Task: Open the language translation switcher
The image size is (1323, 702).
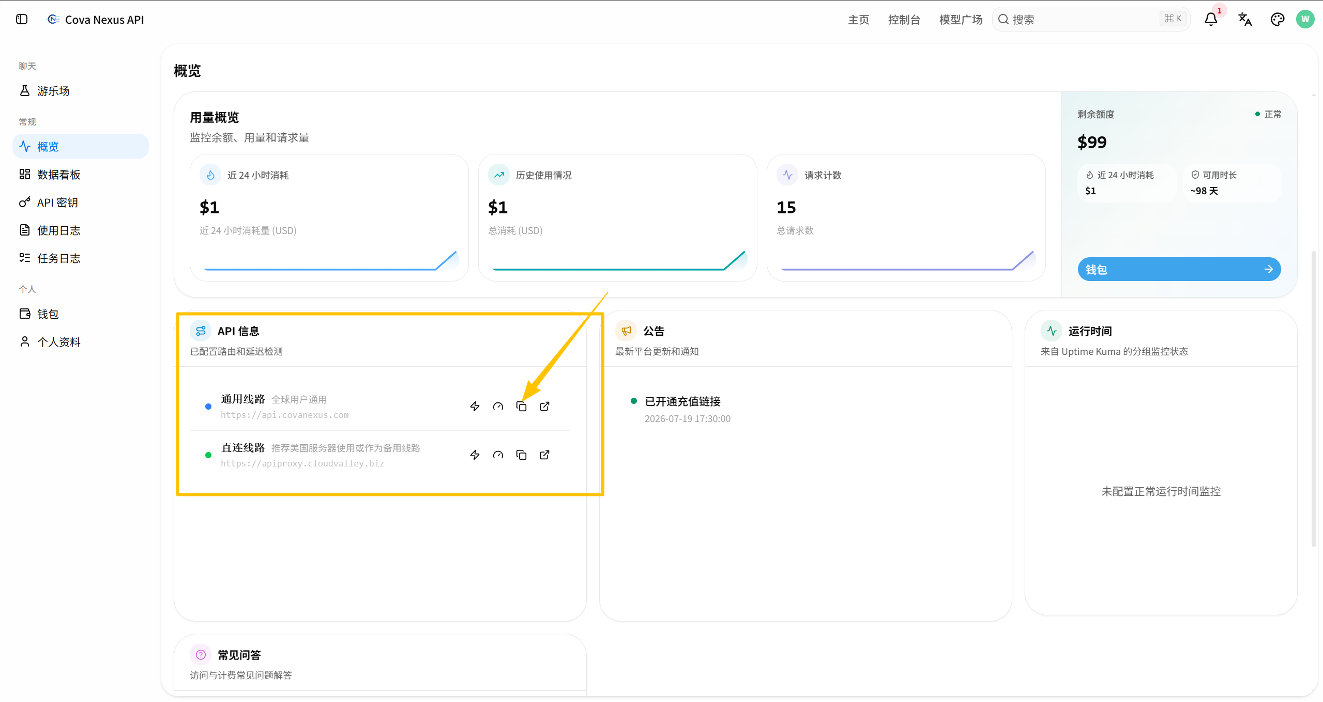Action: point(1244,20)
